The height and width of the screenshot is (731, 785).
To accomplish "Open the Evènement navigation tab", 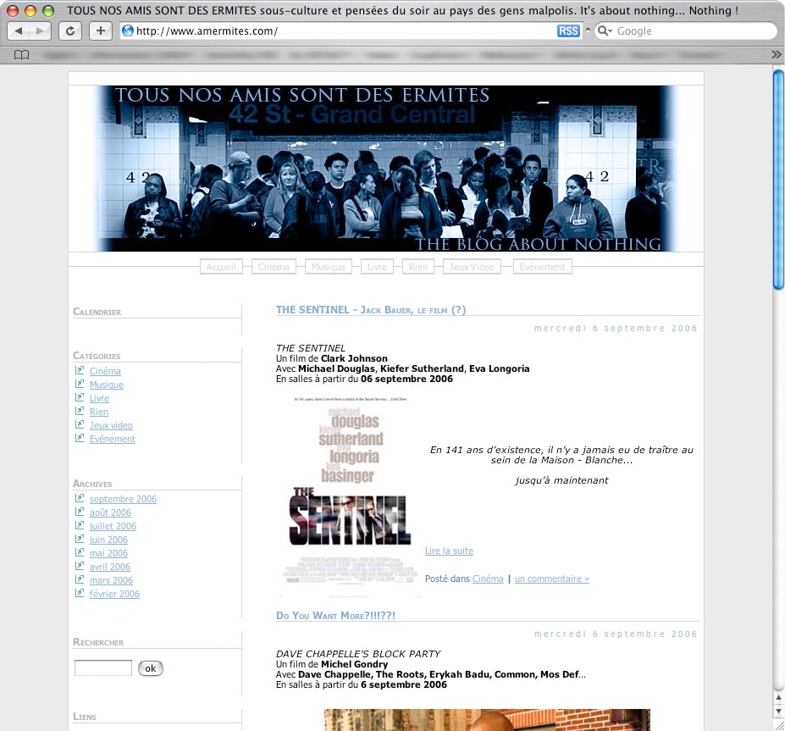I will tap(543, 267).
